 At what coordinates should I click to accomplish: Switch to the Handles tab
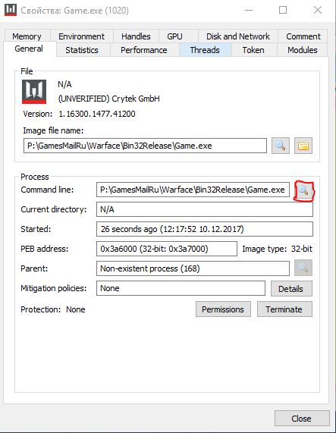click(x=136, y=36)
